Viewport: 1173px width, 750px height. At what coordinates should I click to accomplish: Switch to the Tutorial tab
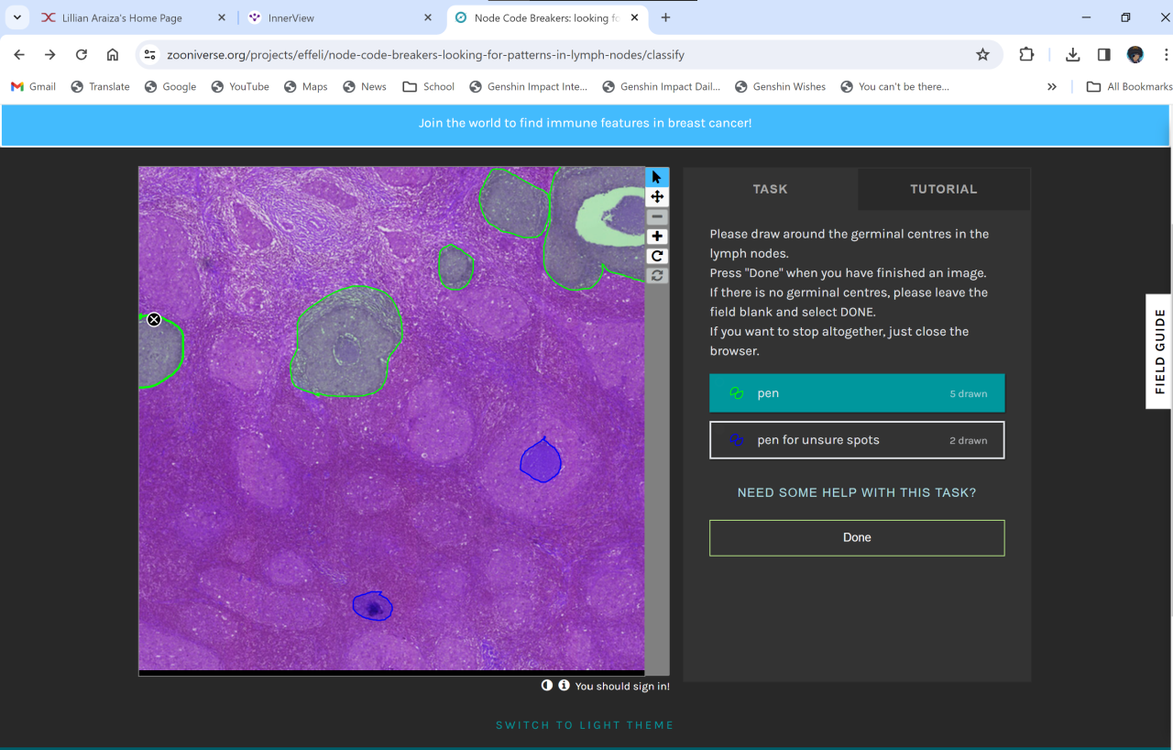943,189
